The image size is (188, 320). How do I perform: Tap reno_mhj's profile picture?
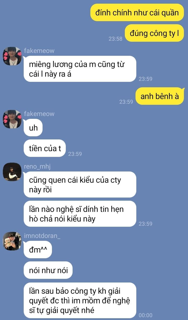point(12,172)
